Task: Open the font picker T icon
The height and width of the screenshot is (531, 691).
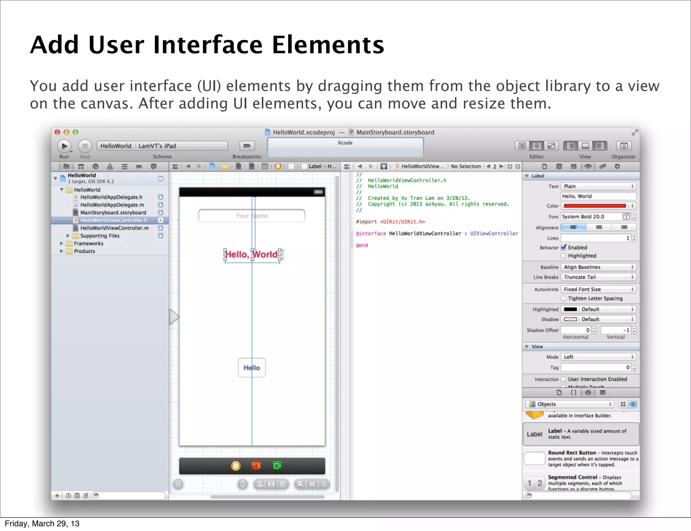Action: click(x=626, y=217)
